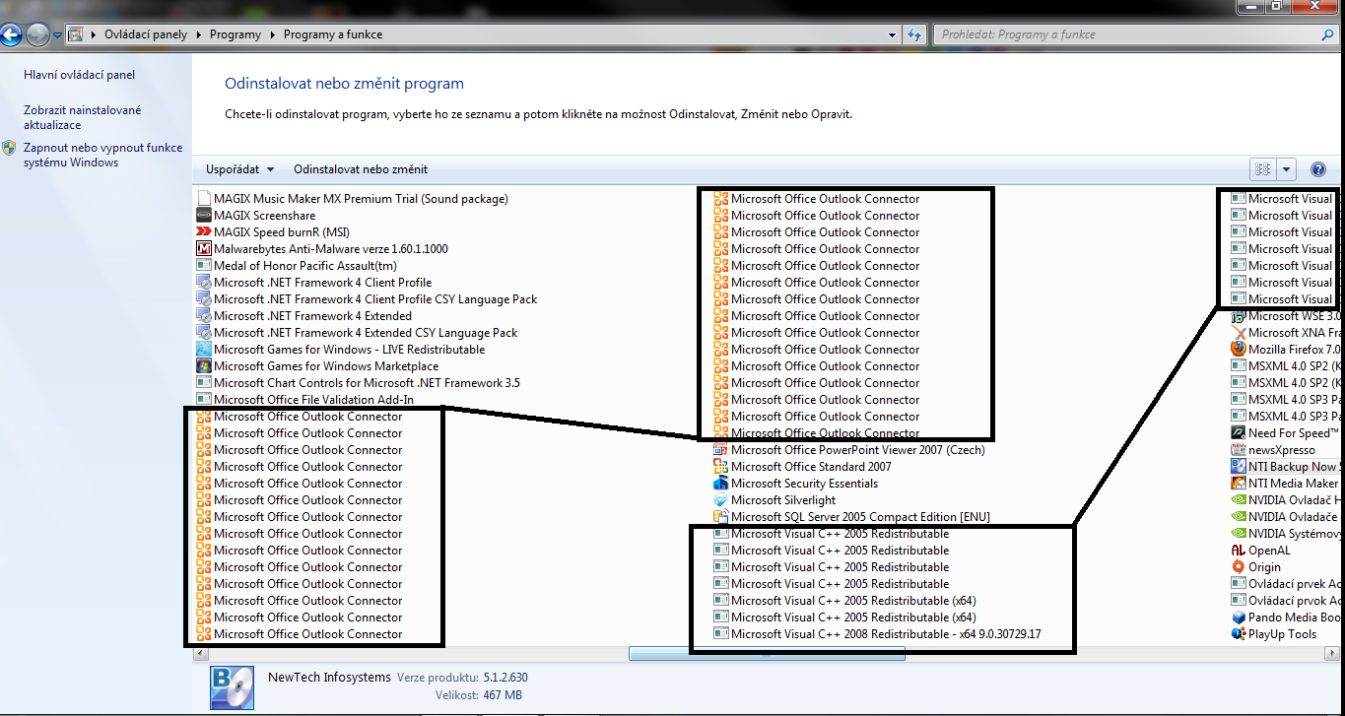Select Visual C++ 2008 Redistributable x64 9.0.30729.17
The height and width of the screenshot is (716, 1345).
[878, 634]
